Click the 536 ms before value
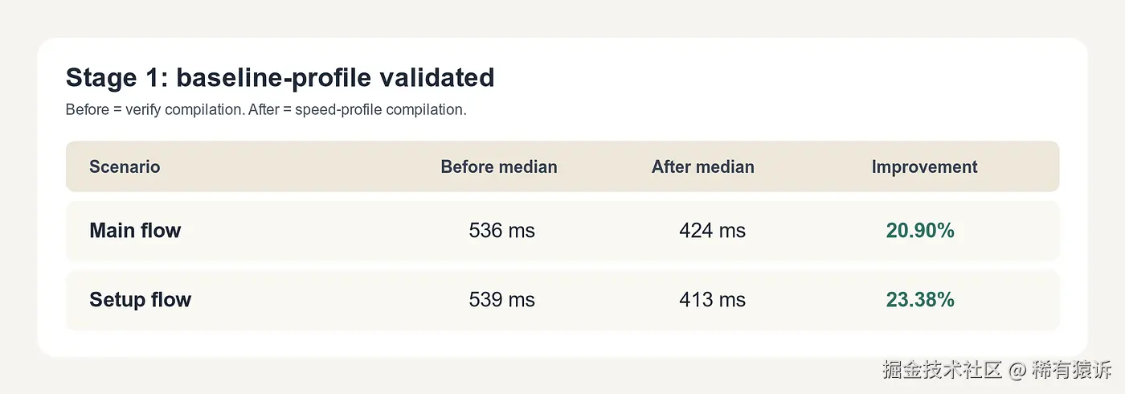The height and width of the screenshot is (394, 1125). [502, 231]
